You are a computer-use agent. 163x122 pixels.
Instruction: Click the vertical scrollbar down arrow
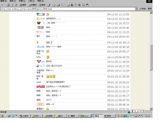(151, 109)
